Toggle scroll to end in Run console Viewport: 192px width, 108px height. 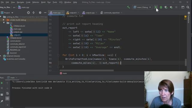coord(7,98)
